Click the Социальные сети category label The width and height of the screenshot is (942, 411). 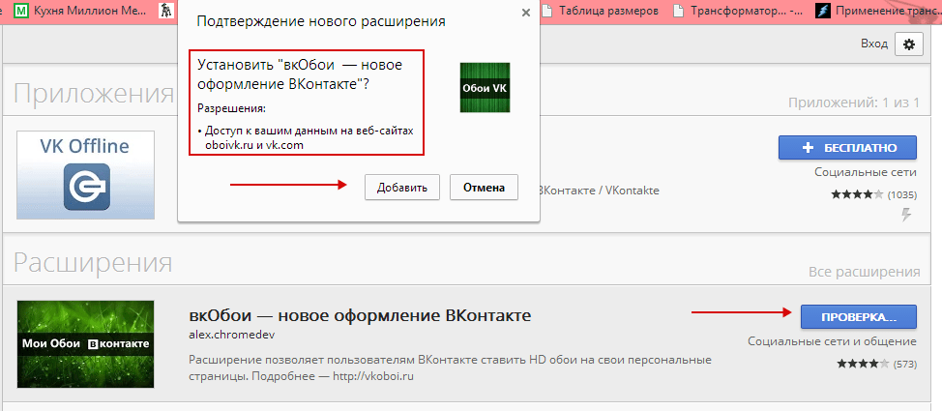(x=865, y=172)
